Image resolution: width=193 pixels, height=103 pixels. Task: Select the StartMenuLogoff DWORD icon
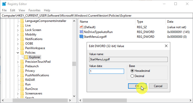coord(81,37)
